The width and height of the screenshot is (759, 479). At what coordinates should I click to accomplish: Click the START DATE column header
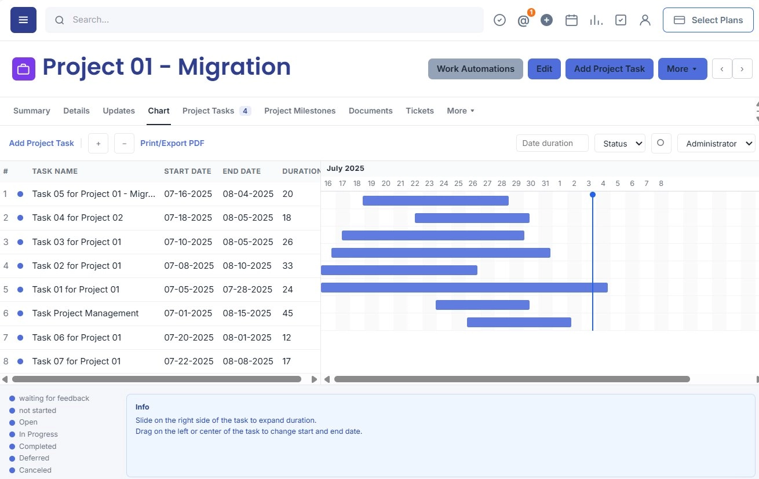click(x=188, y=171)
